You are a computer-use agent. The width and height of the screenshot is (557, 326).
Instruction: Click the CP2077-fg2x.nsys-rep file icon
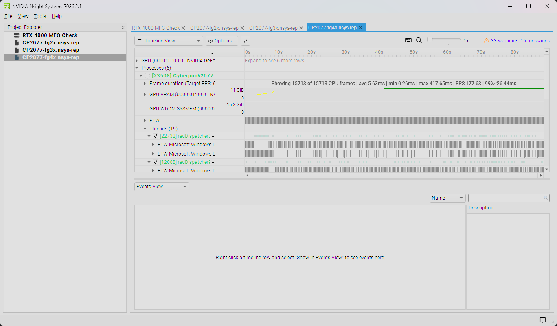(17, 43)
